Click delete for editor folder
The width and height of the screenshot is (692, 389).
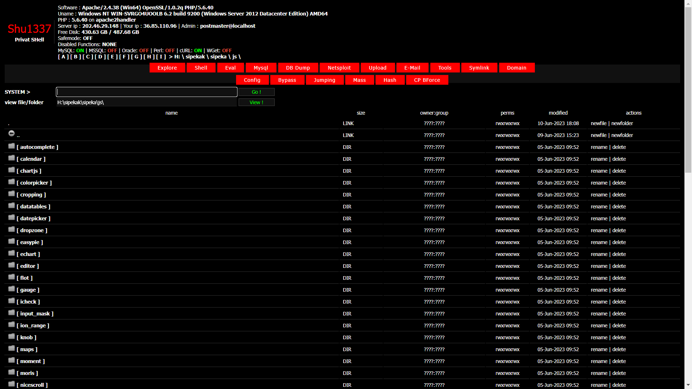[619, 266]
